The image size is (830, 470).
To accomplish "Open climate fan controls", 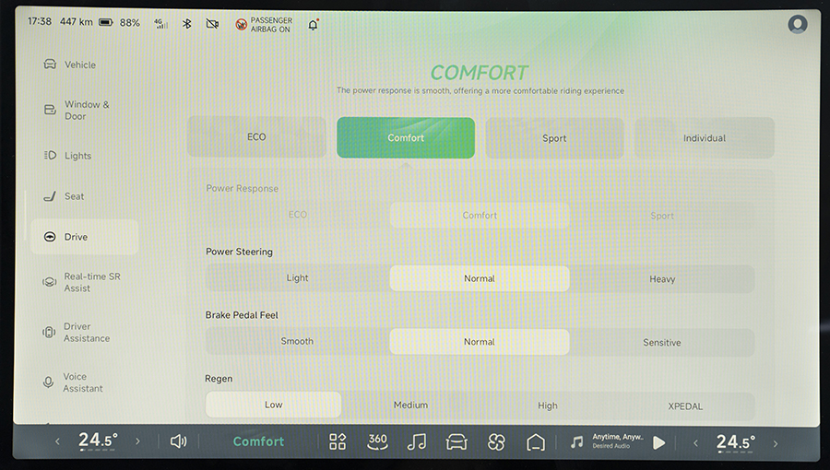I will pyautogui.click(x=496, y=442).
